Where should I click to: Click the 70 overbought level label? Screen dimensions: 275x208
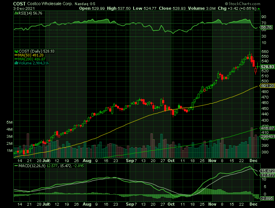[x=264, y=23]
